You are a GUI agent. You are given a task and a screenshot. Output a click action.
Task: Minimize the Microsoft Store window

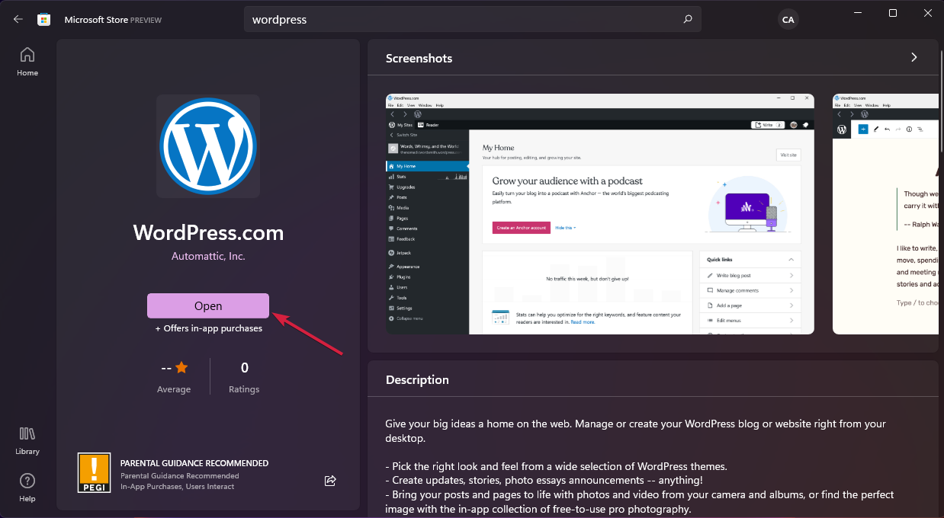(x=858, y=13)
